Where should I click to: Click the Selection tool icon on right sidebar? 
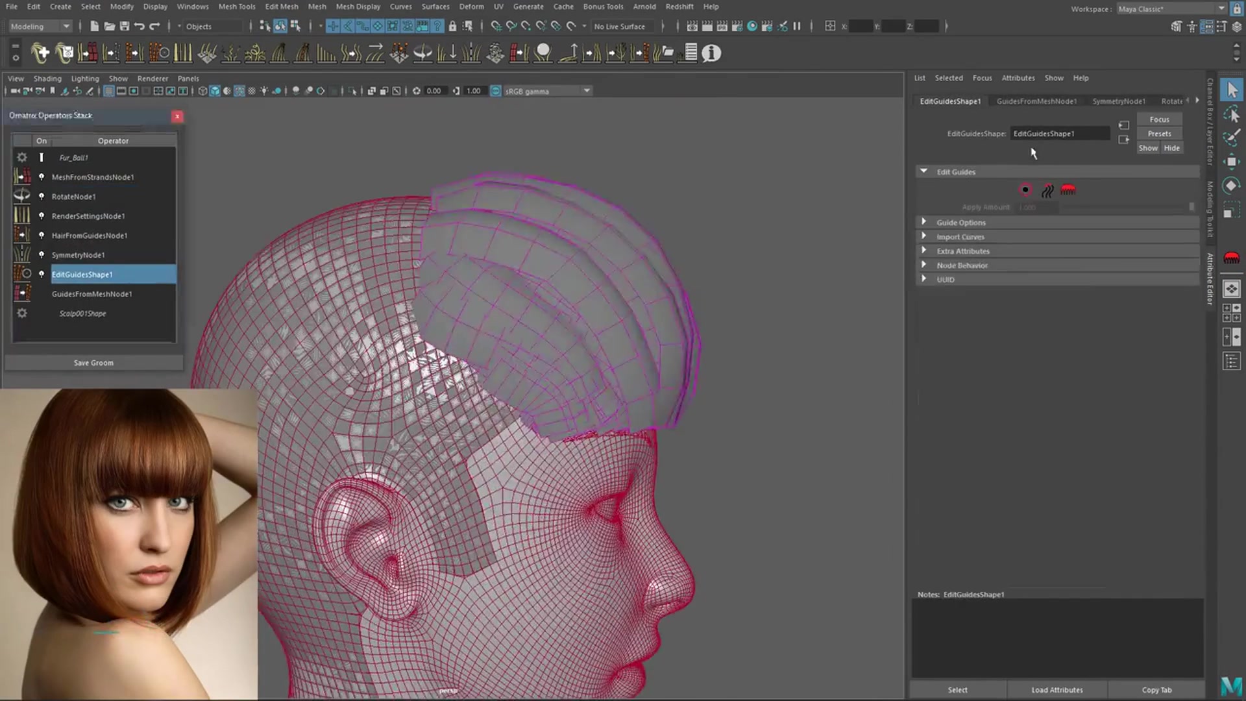(1232, 90)
